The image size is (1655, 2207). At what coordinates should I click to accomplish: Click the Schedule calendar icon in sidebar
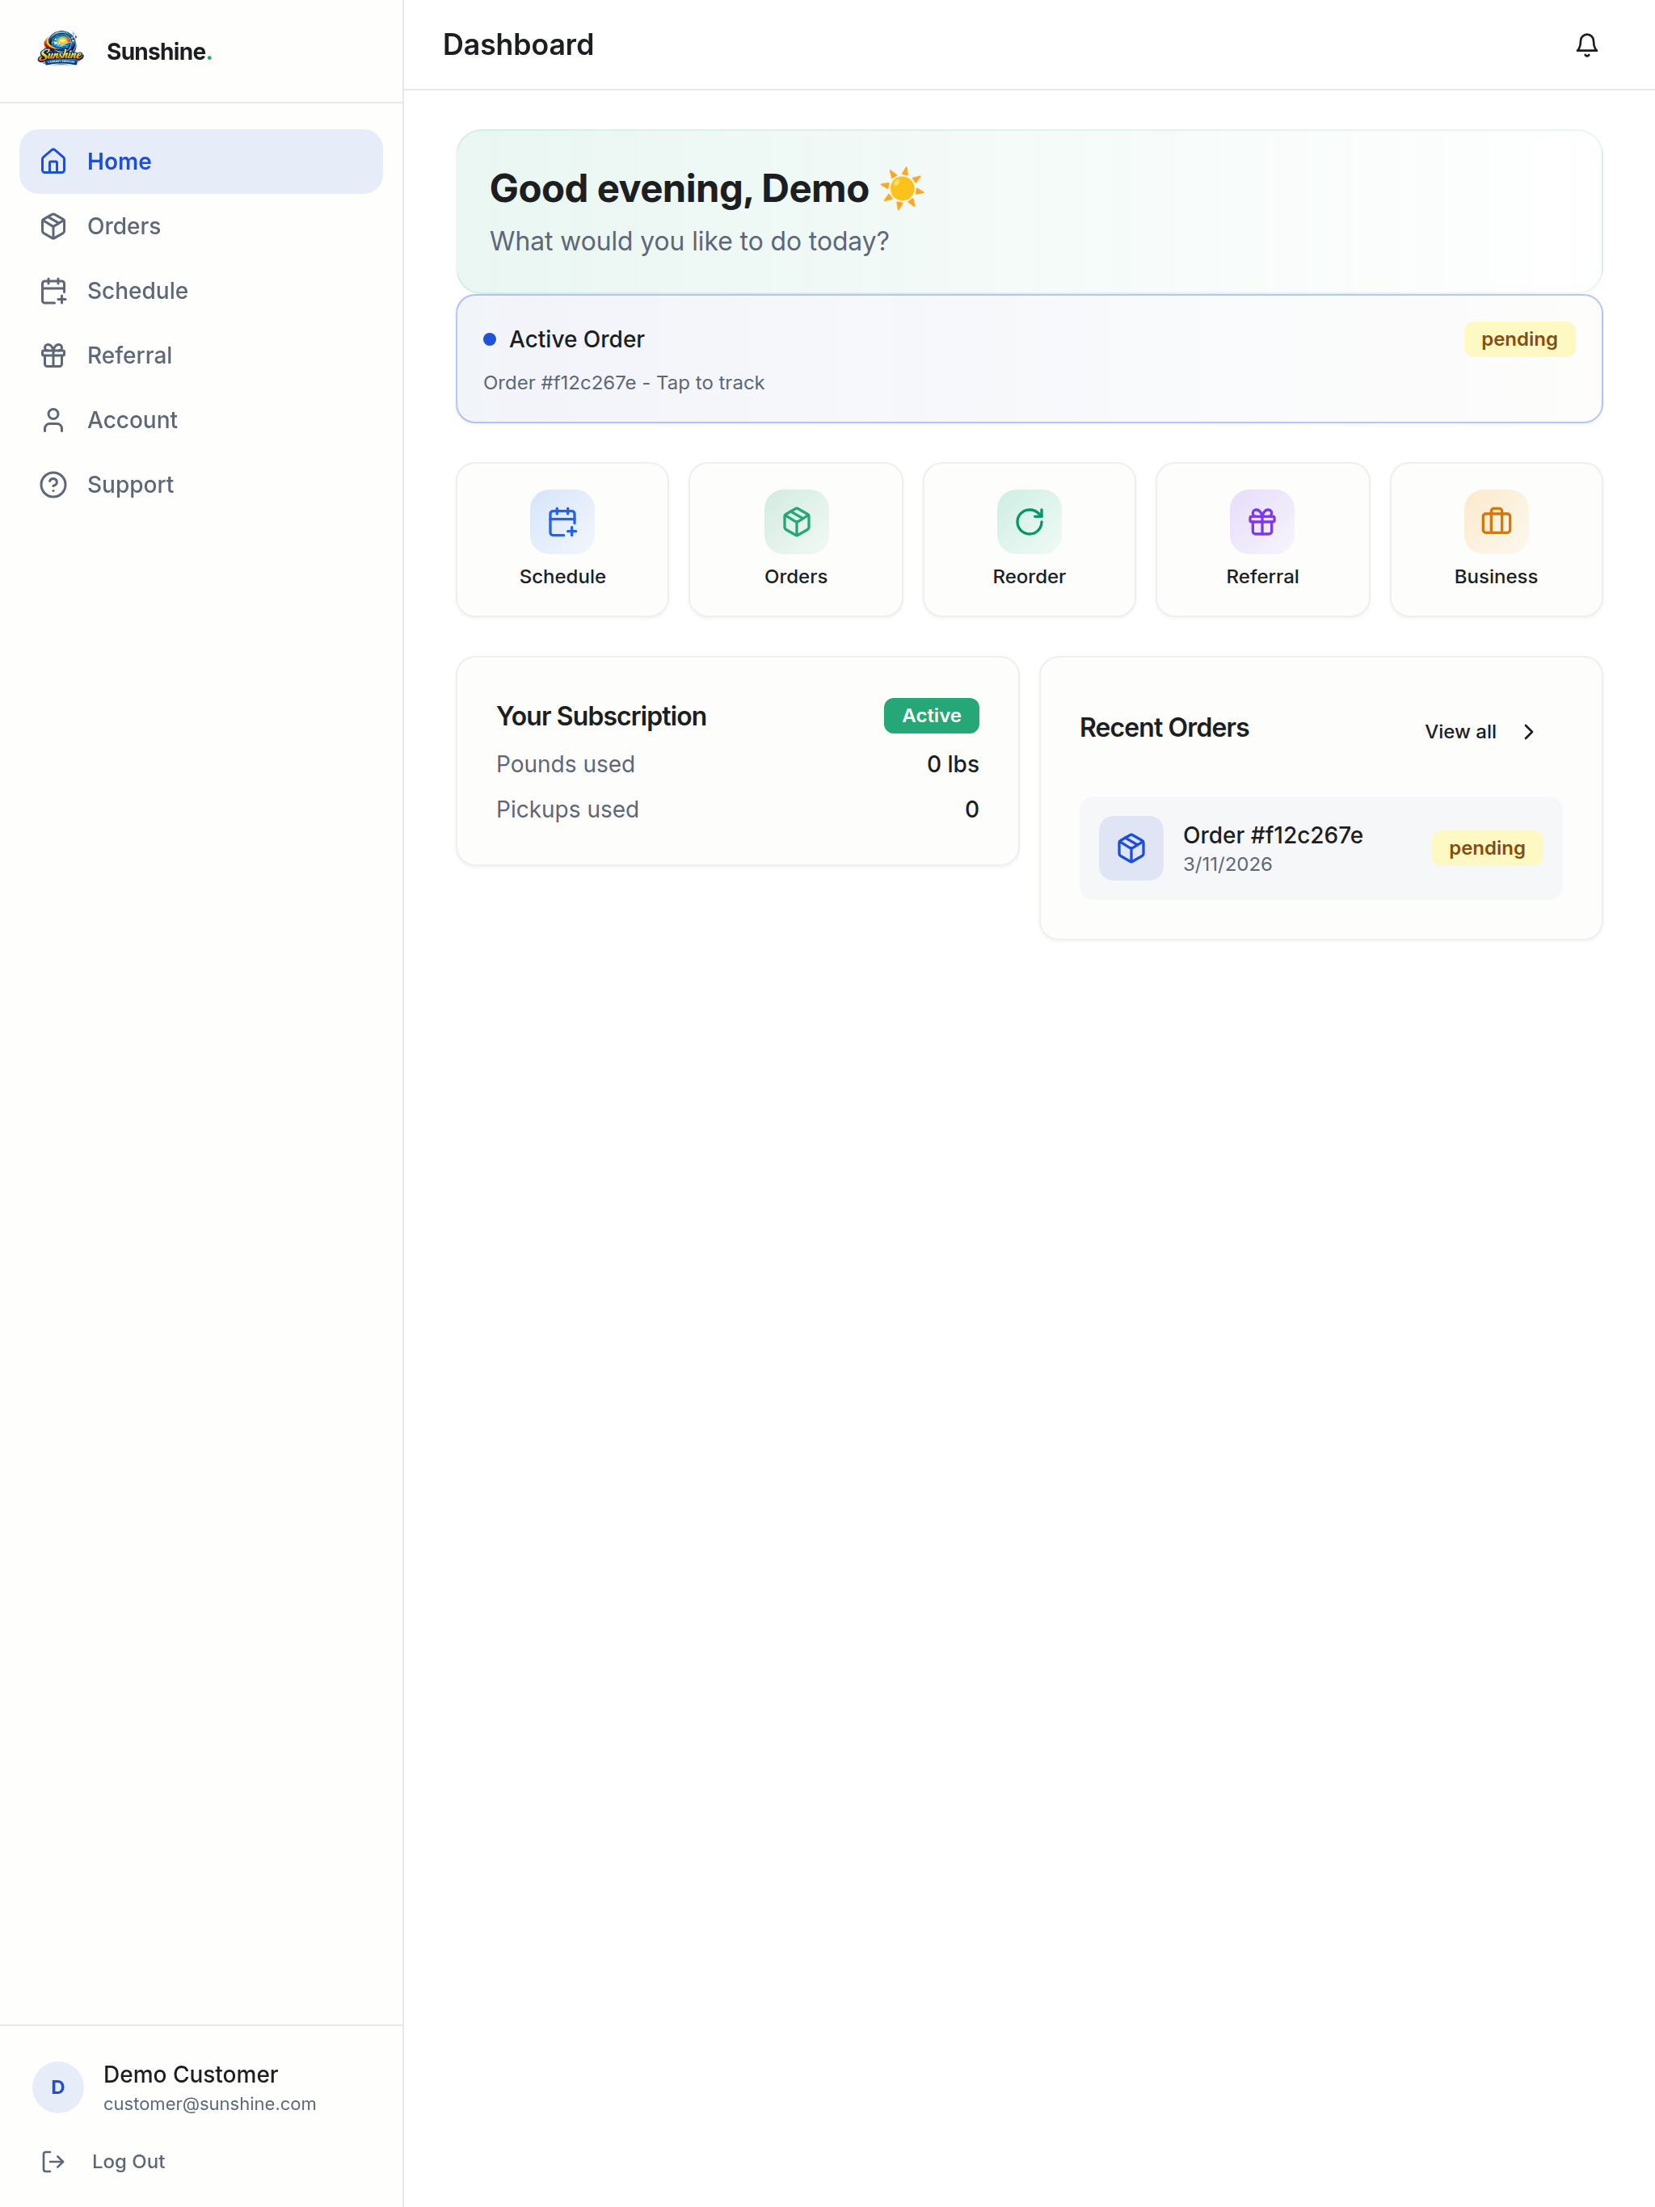click(53, 292)
